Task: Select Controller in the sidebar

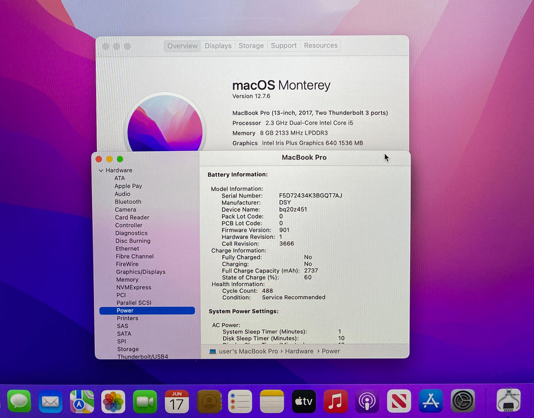Action: [129, 225]
